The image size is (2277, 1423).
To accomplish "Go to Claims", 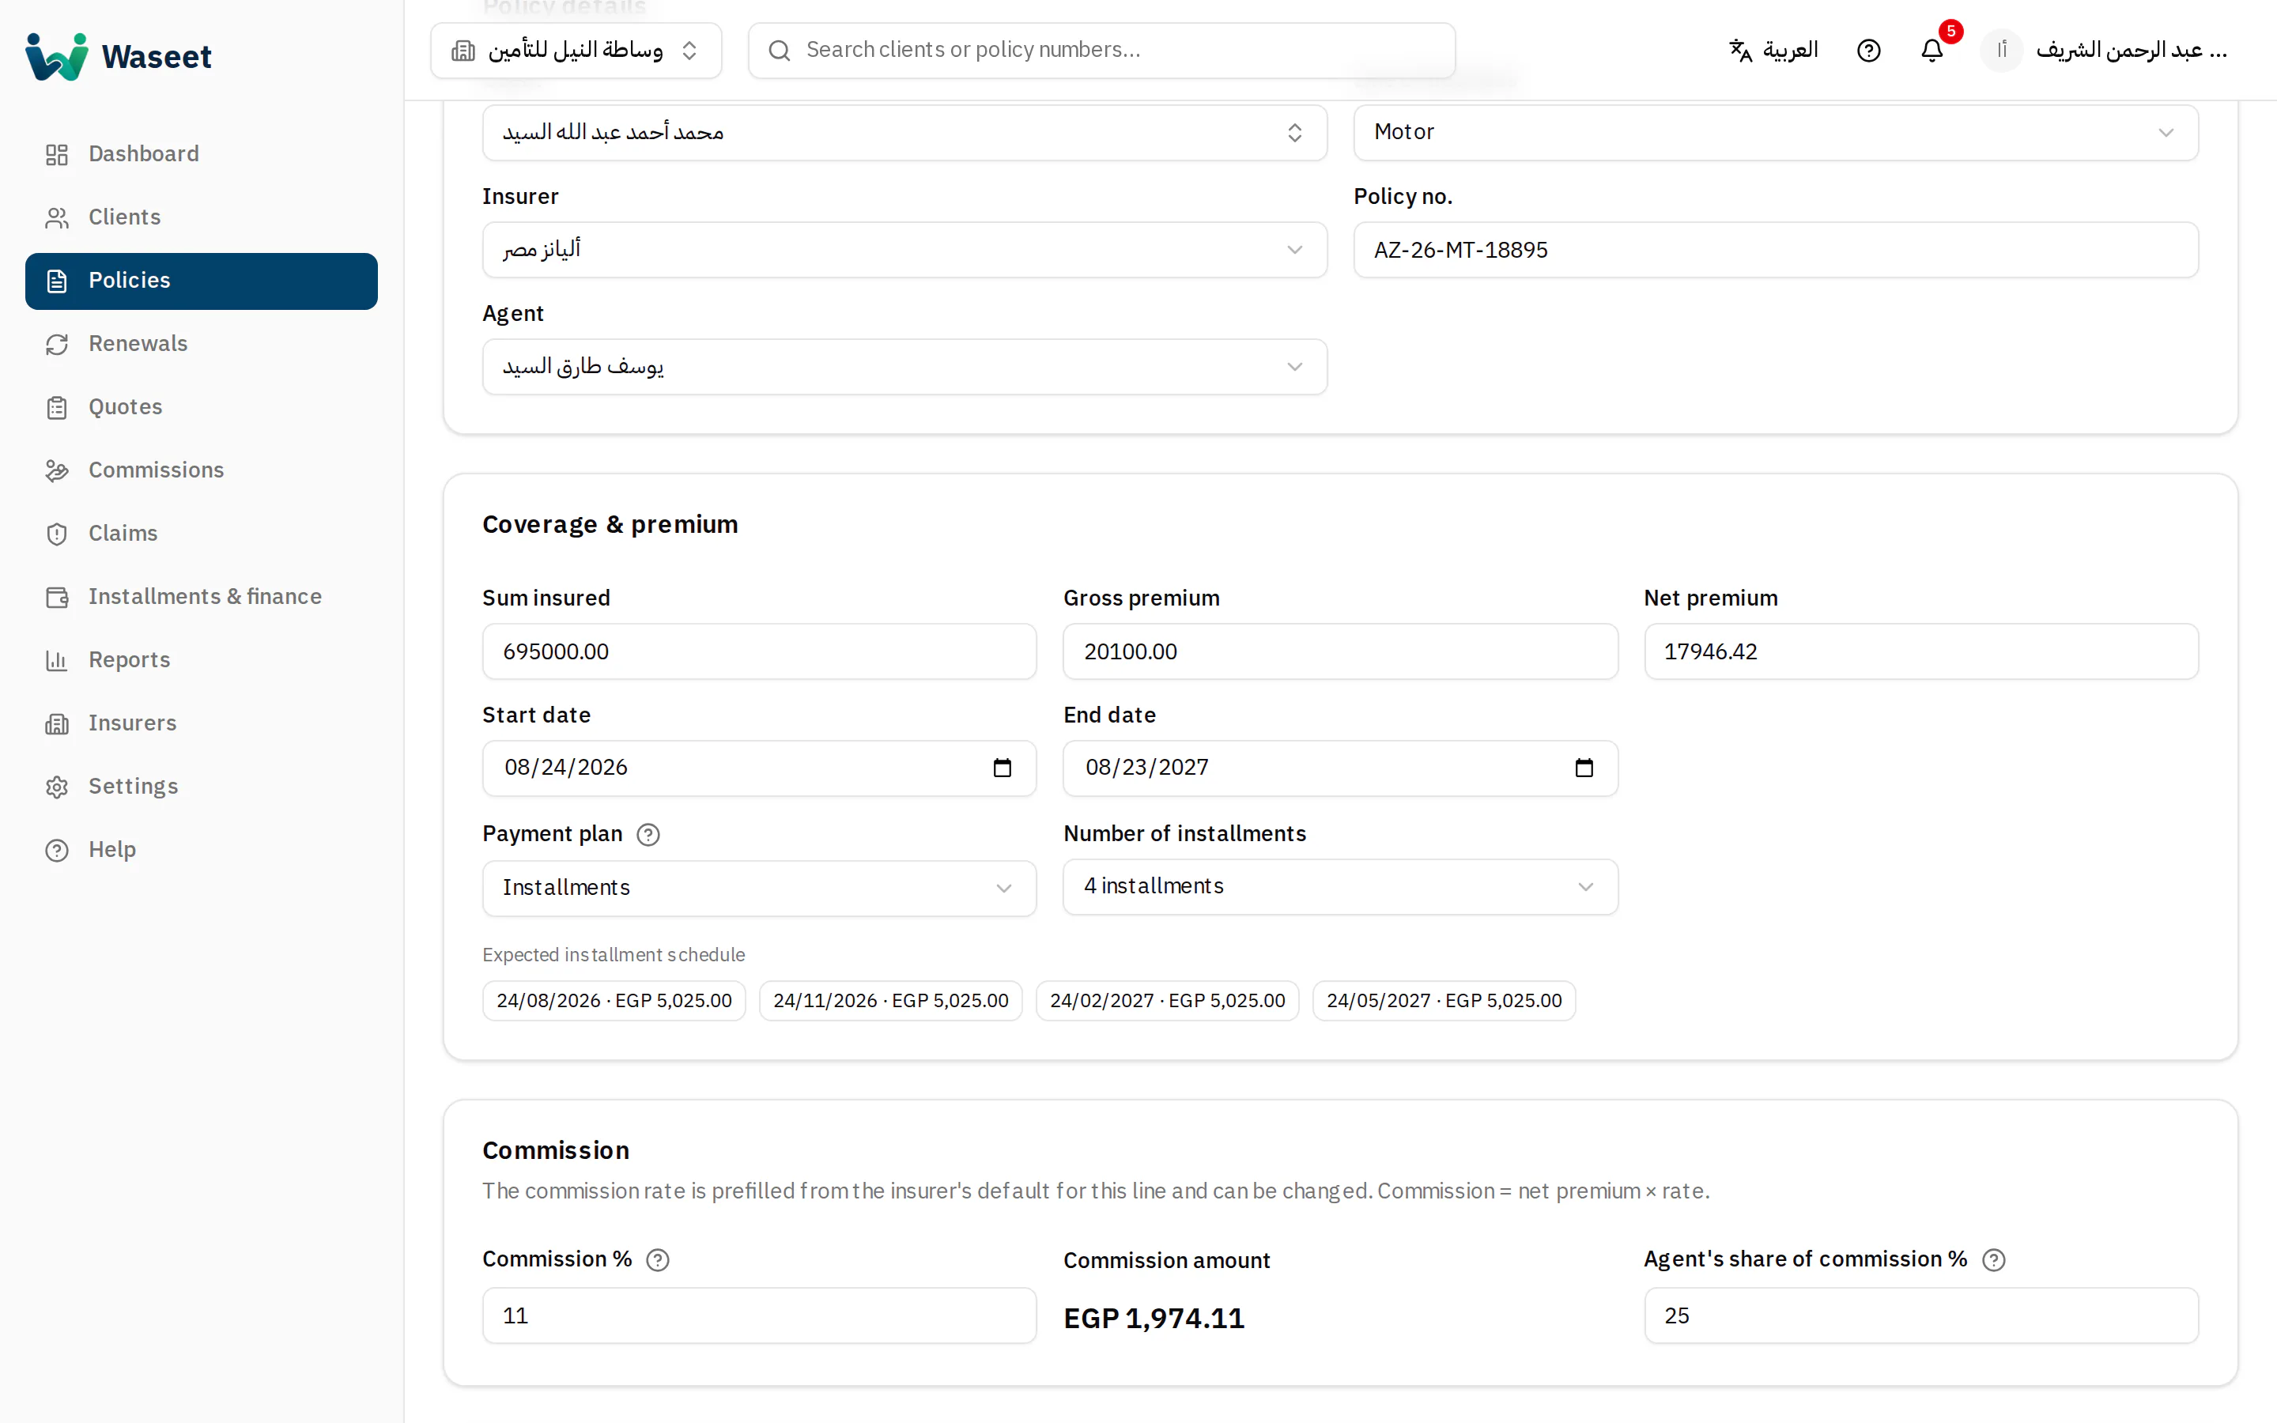I will point(202,534).
